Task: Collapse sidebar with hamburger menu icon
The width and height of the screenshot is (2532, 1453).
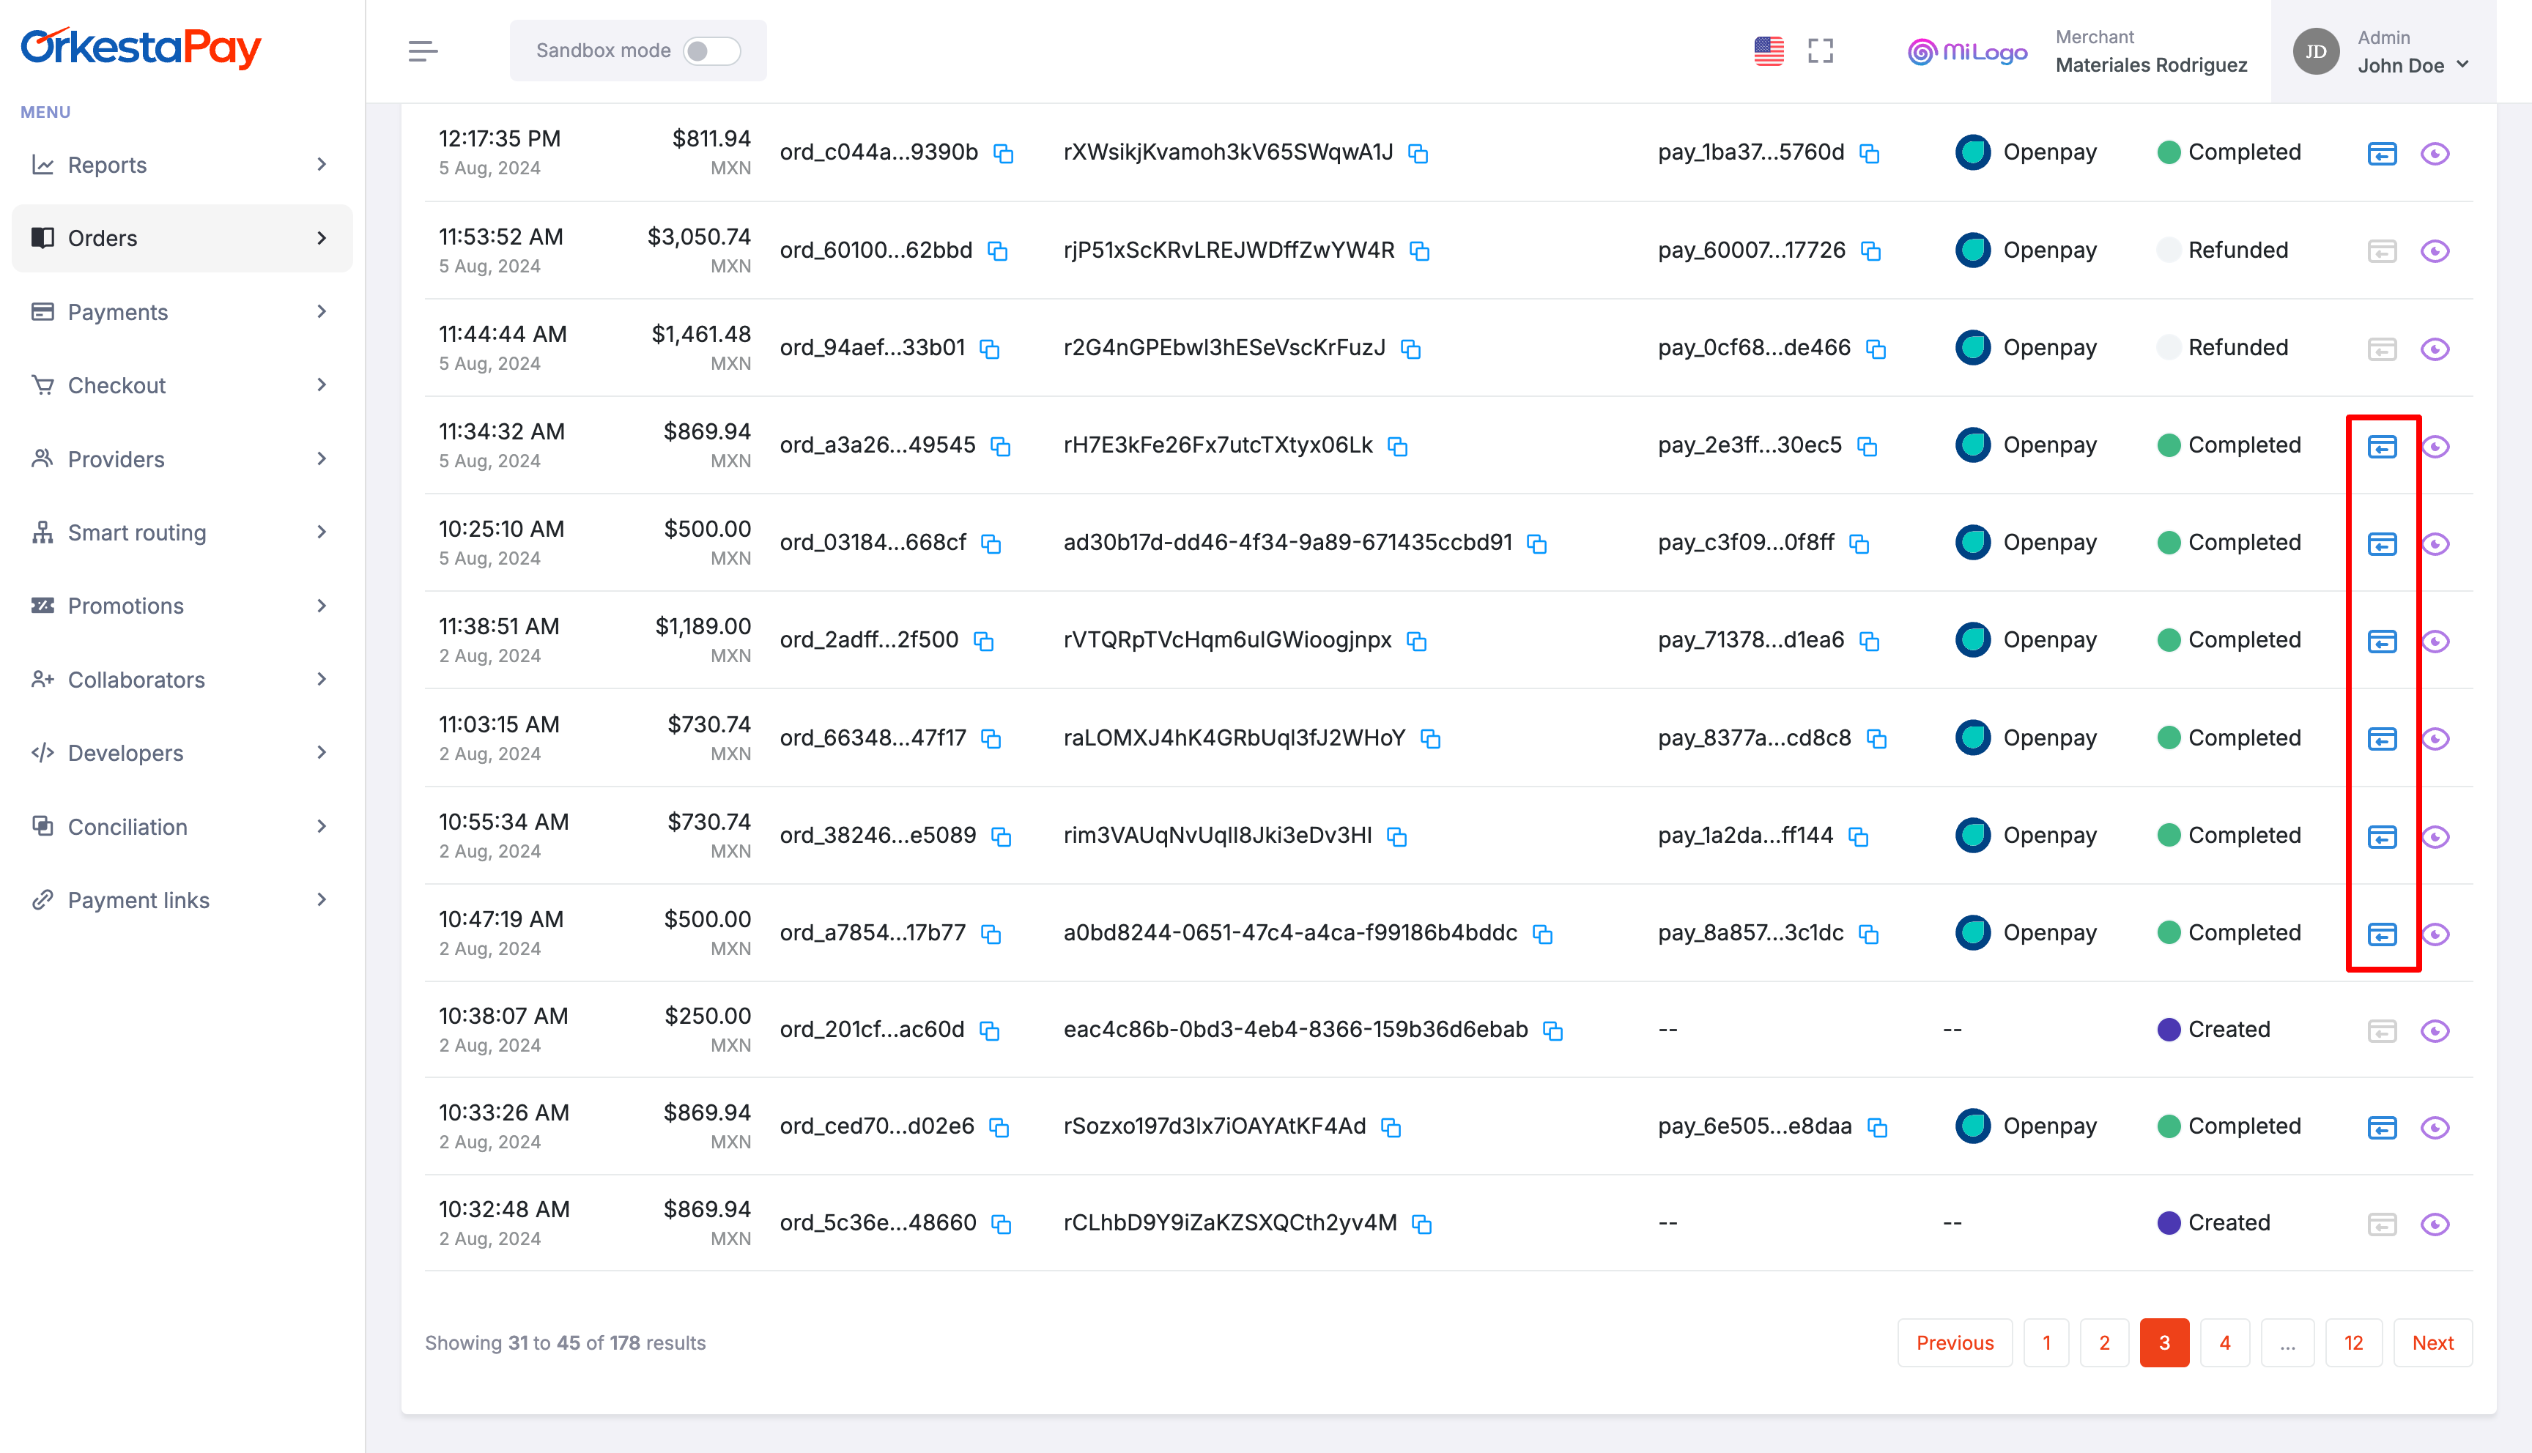Action: [422, 51]
